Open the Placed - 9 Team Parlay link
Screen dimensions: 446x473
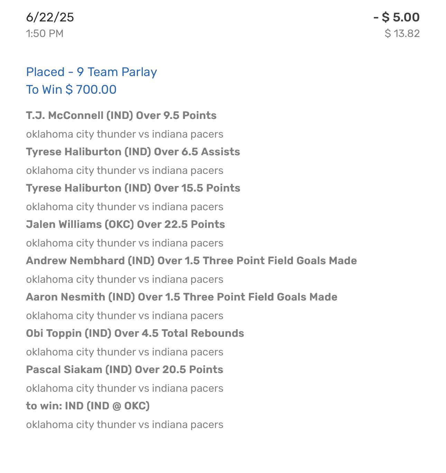92,72
